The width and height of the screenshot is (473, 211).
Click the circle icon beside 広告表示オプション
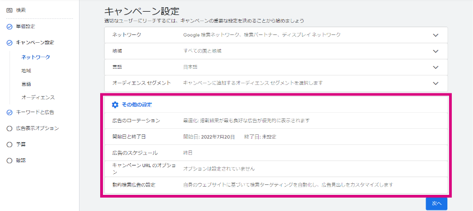tap(9, 128)
